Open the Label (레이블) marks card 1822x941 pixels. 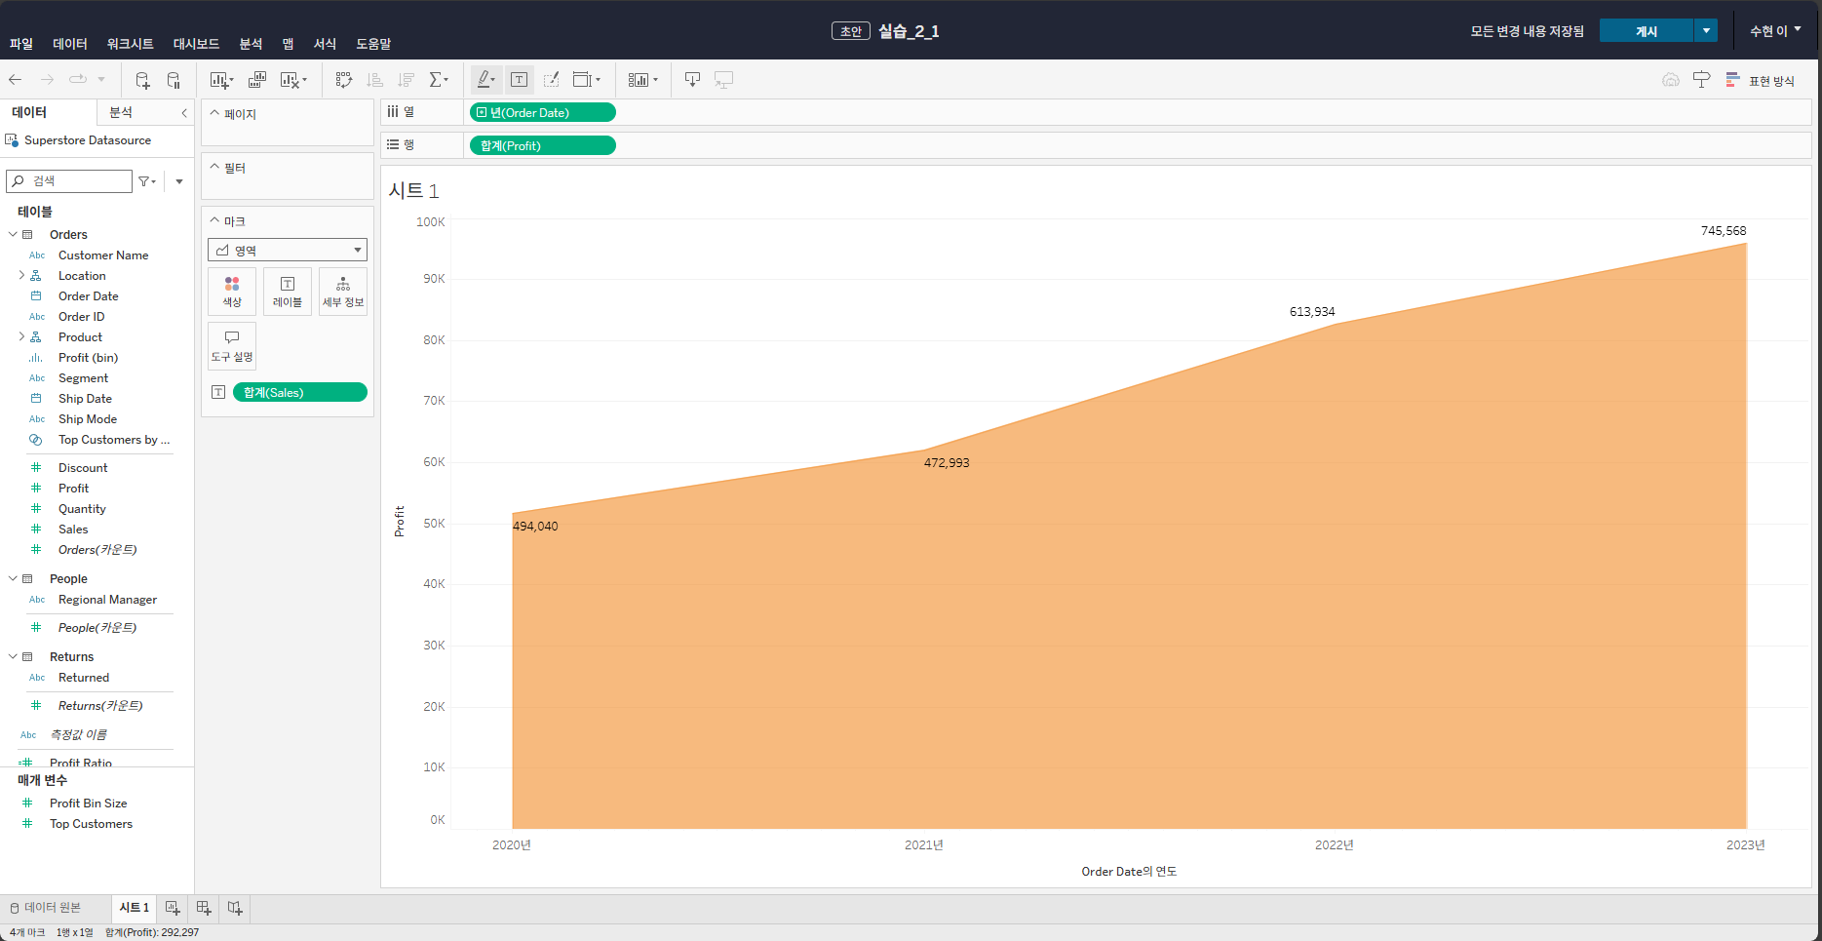coord(288,292)
